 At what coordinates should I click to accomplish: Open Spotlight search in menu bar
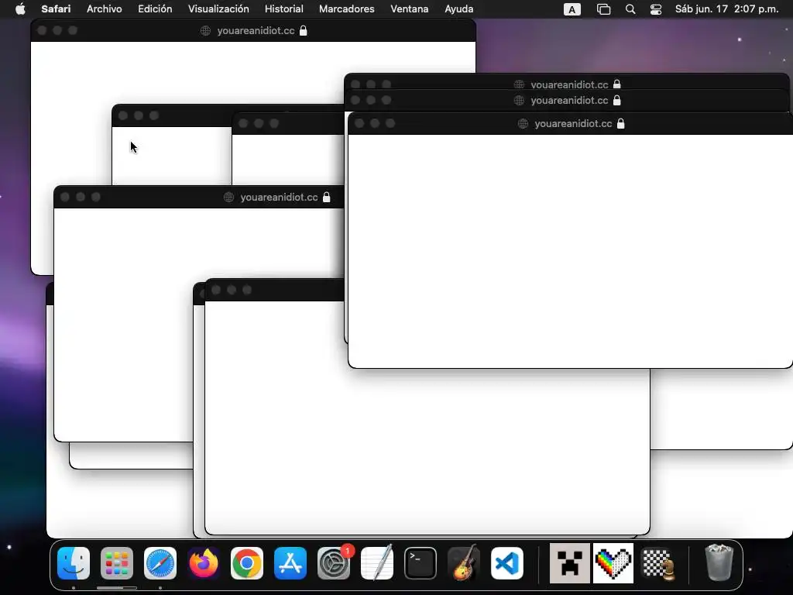click(630, 9)
